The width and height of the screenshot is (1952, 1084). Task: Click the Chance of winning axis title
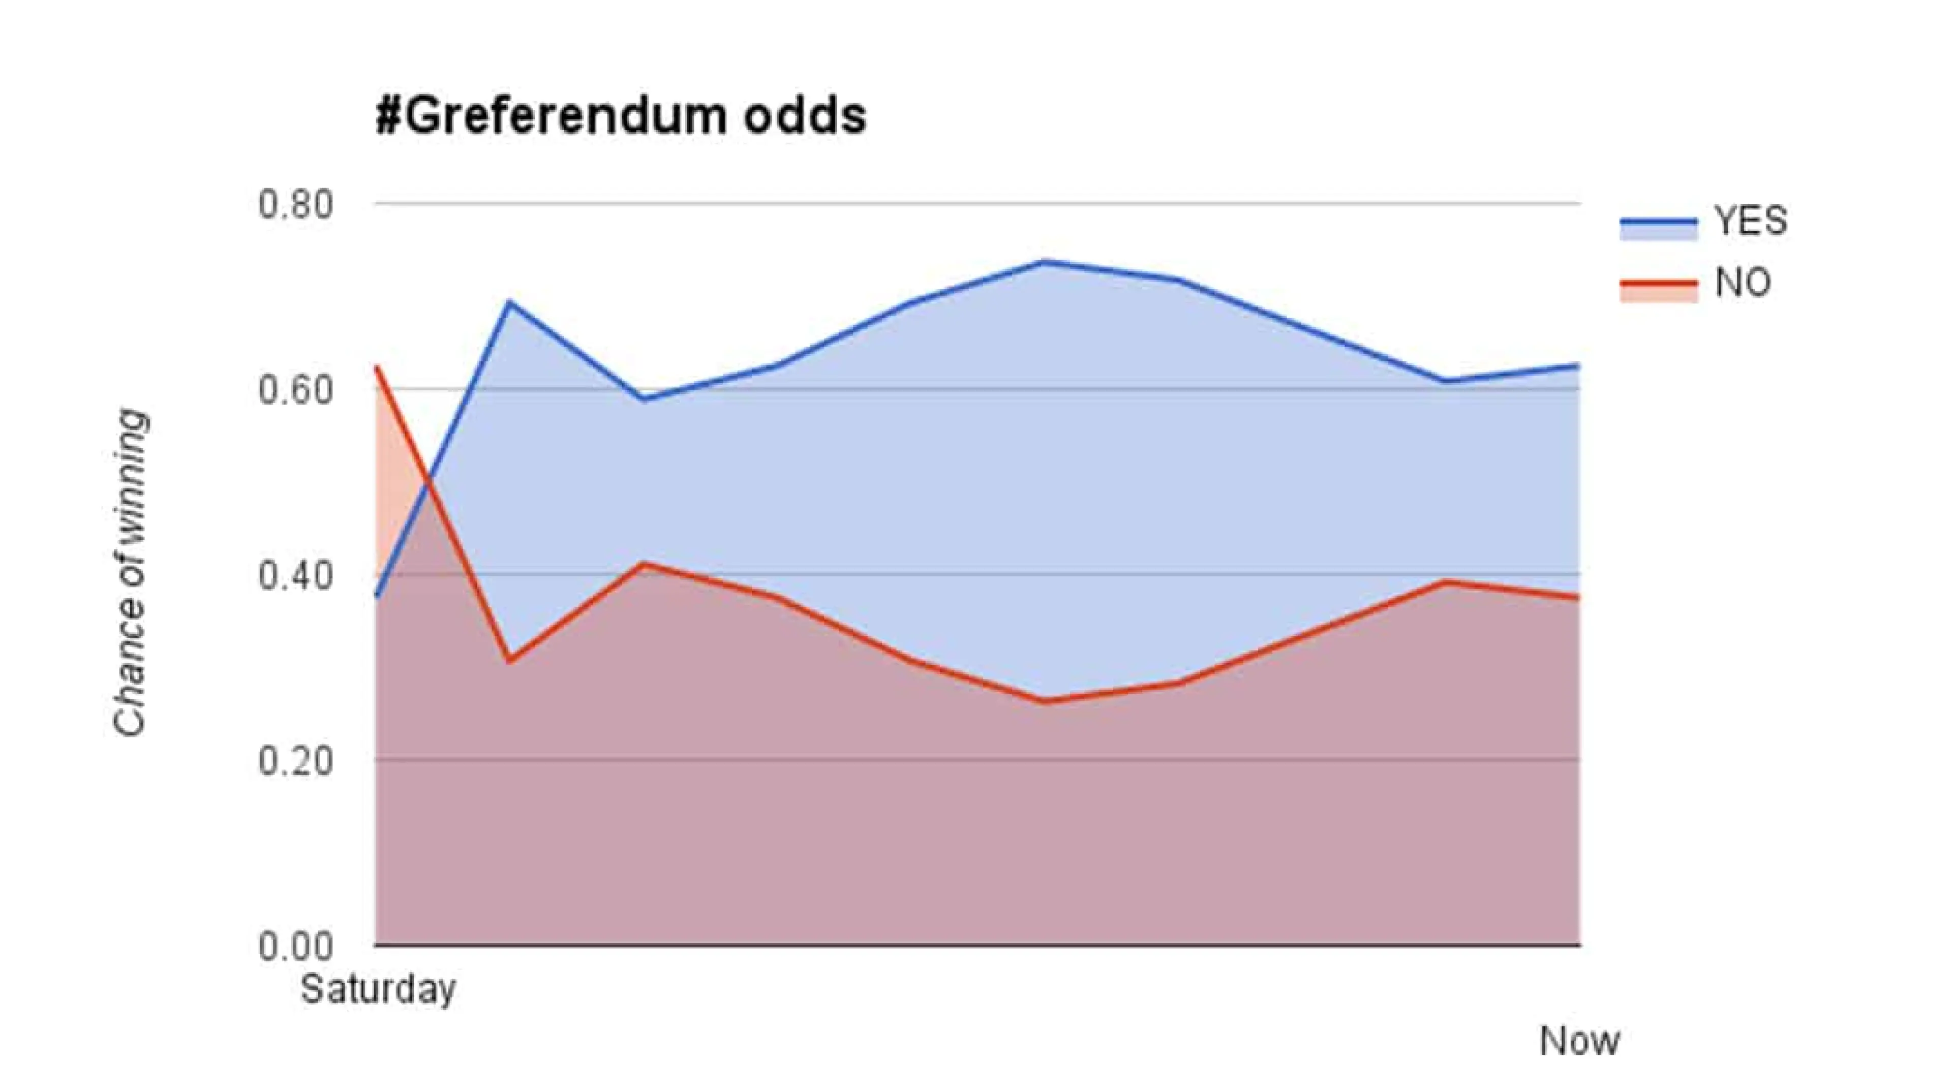pyautogui.click(x=130, y=573)
